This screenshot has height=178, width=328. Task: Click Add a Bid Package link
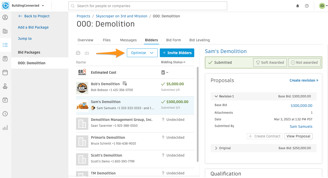tap(33, 27)
